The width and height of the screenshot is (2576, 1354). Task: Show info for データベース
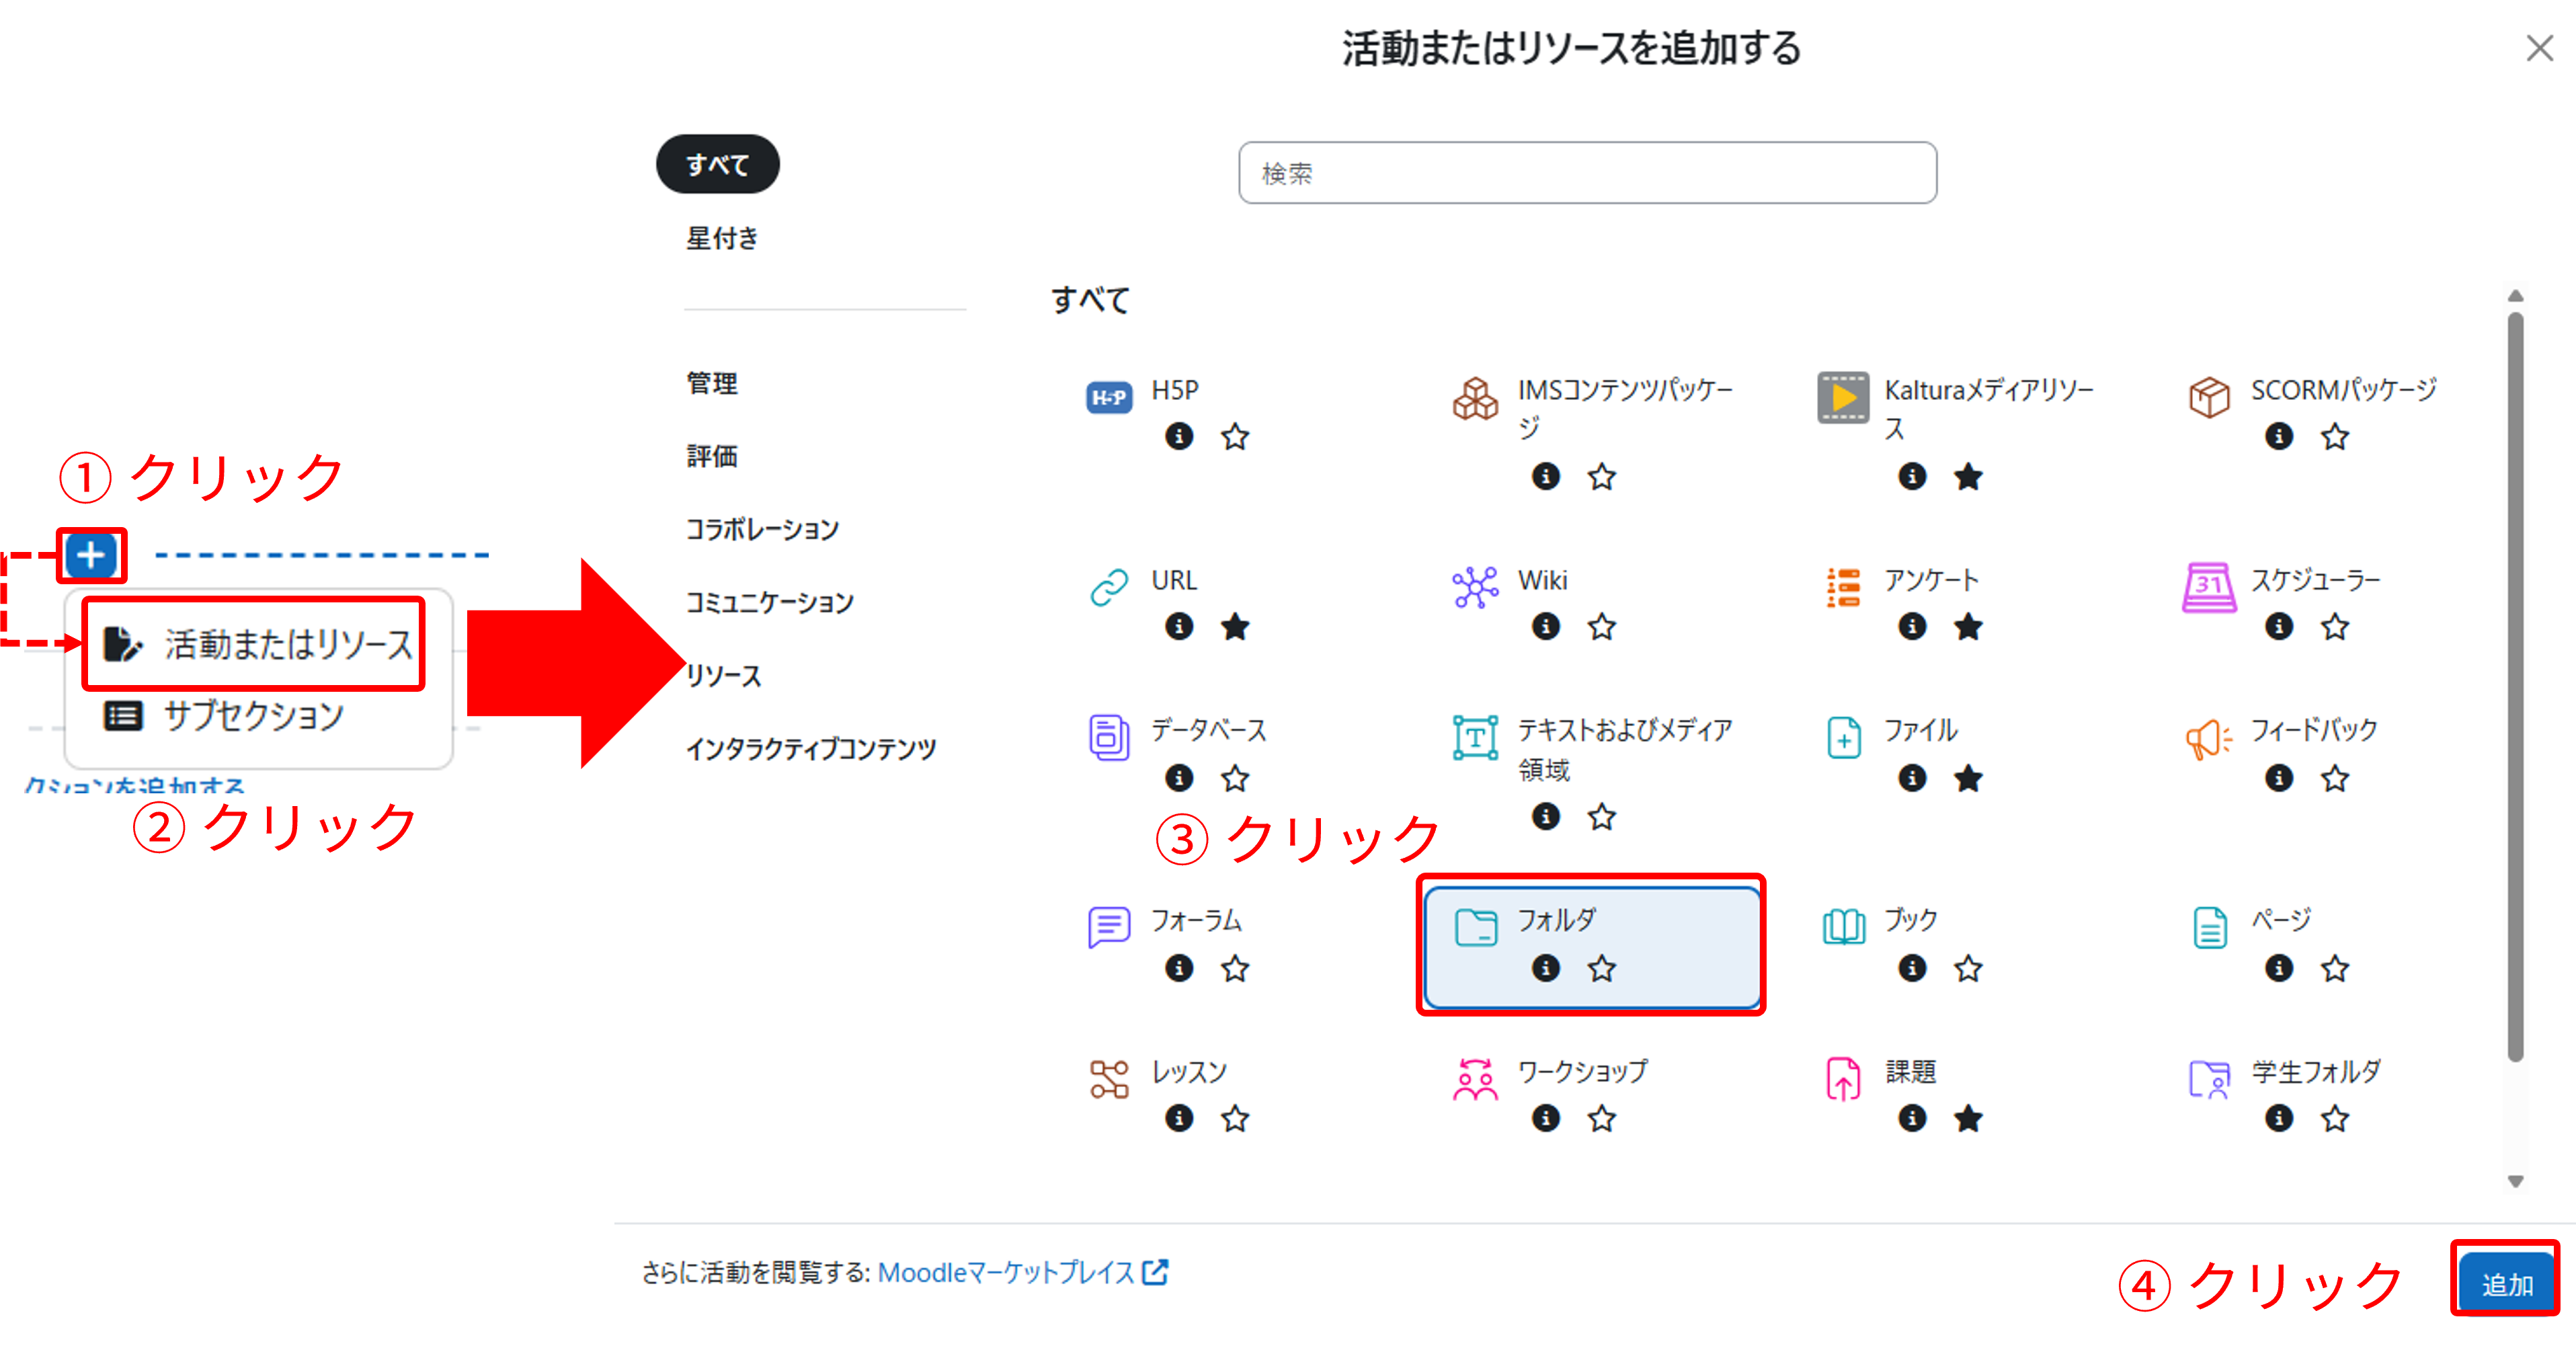click(x=1179, y=777)
